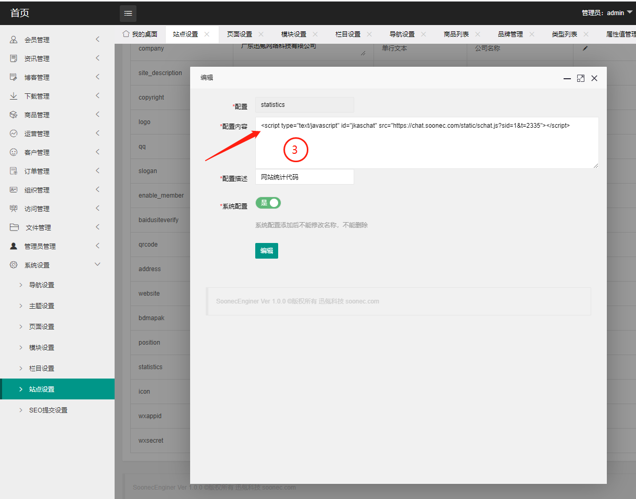Click the 博客管理 sidebar icon

14,77
